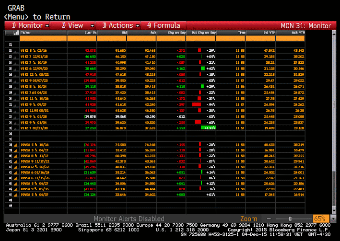Image resolution: width=340 pixels, height=241 pixels.
Task: Open chart icon for VENZ 02/16 row
Action: pyautogui.click(x=15, y=51)
